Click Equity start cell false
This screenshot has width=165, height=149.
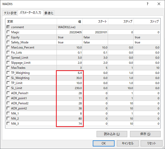point(95,37)
